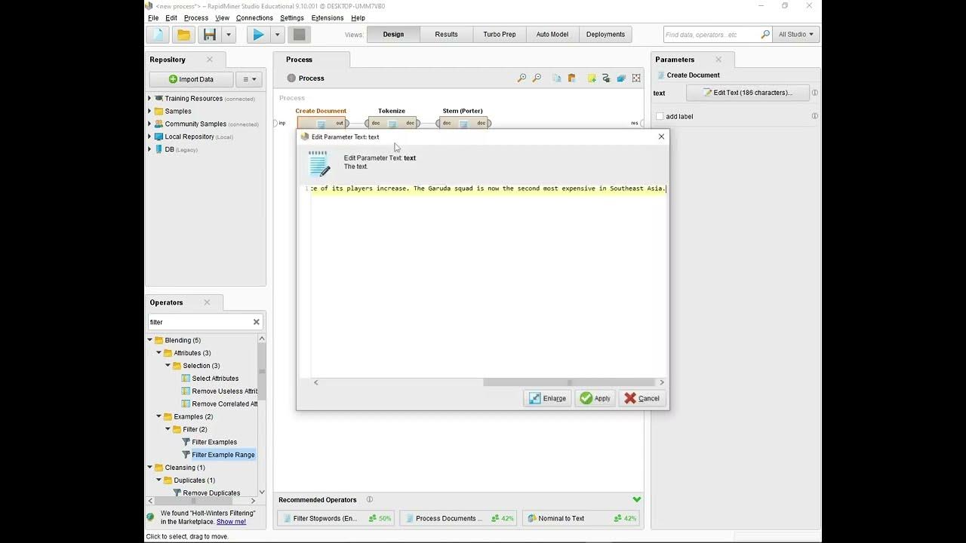Add the recommended Nominal to Text operator
The image size is (966, 543).
(580, 518)
